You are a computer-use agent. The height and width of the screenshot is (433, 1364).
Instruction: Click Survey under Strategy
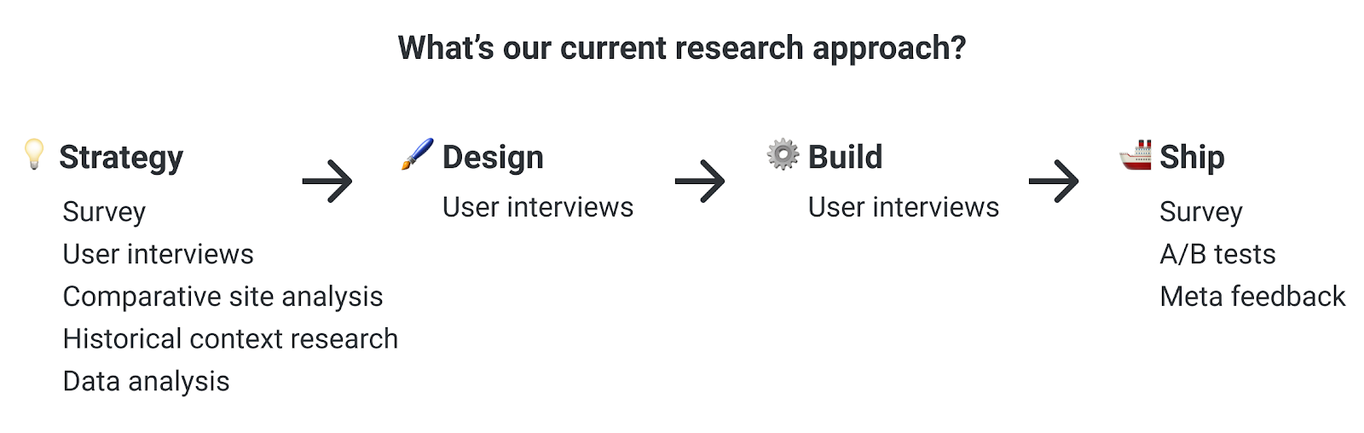pos(104,212)
